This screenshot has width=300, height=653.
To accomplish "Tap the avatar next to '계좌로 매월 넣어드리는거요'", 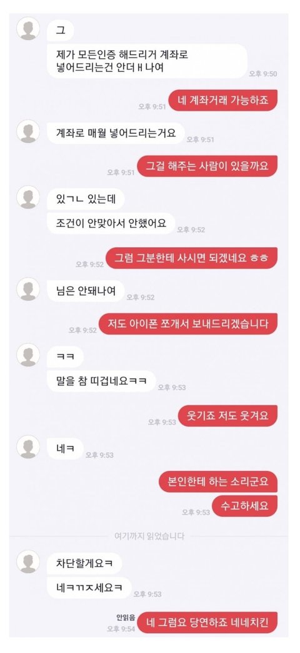I will point(28,131).
